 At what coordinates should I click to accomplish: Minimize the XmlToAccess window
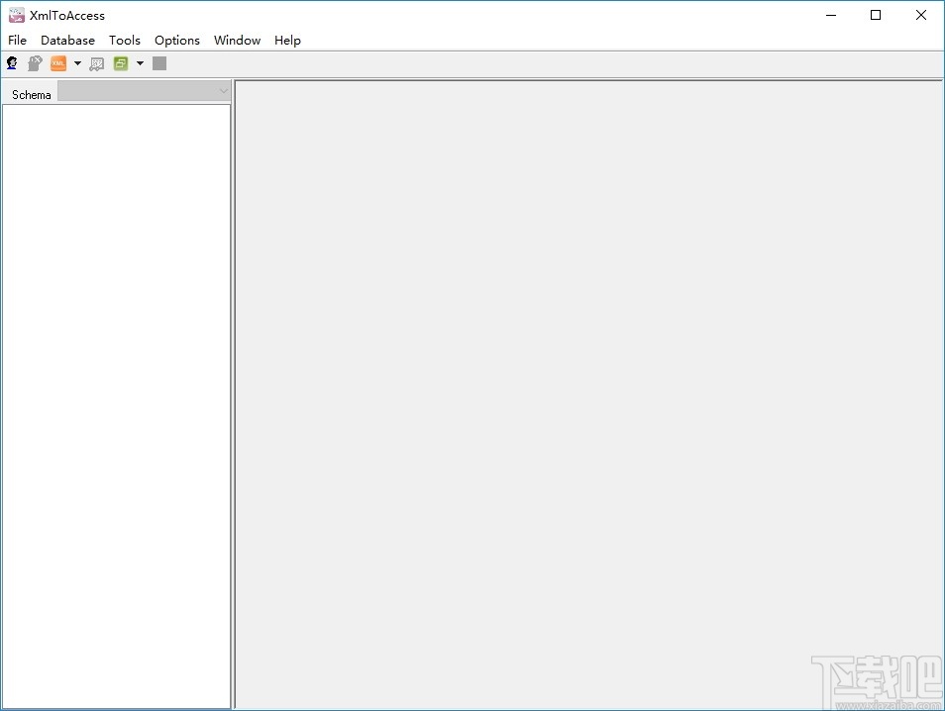tap(830, 15)
